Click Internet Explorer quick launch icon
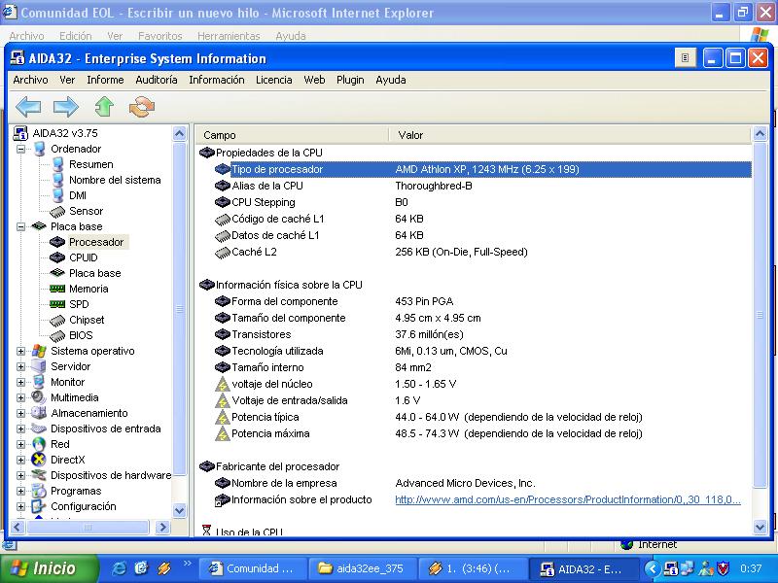Viewport: 778px width, 583px height. click(x=120, y=568)
